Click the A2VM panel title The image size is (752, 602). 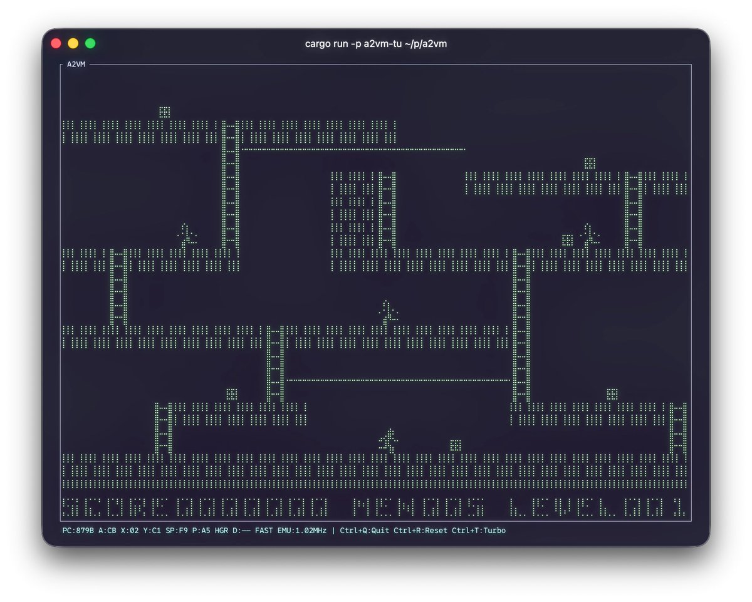[76, 65]
